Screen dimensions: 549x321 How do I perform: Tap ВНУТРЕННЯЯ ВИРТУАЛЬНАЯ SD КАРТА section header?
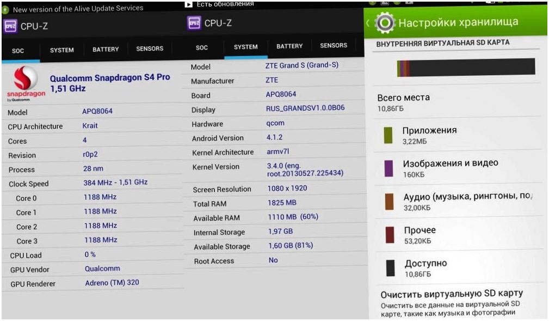pos(443,43)
